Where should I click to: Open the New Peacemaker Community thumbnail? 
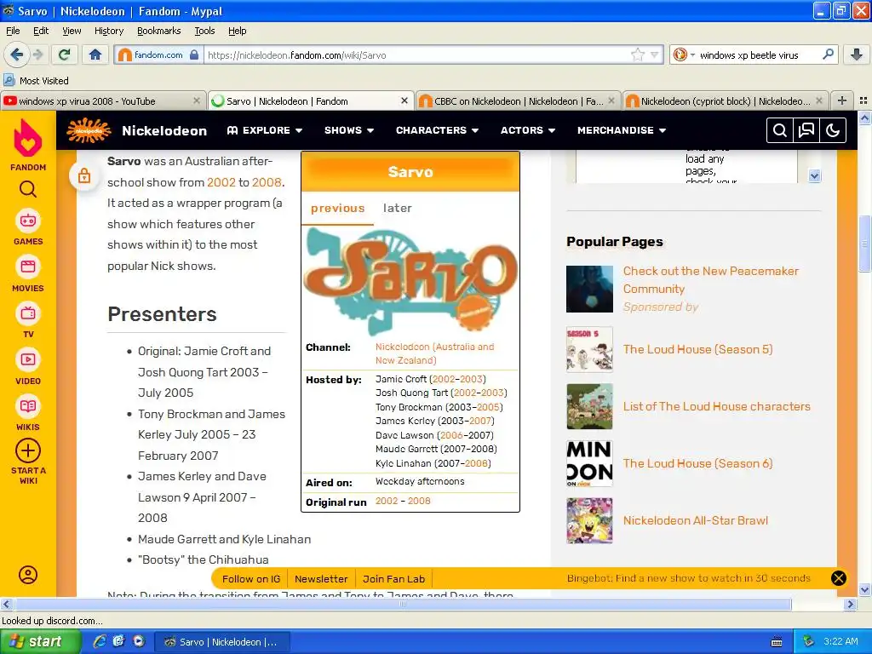[x=589, y=289]
